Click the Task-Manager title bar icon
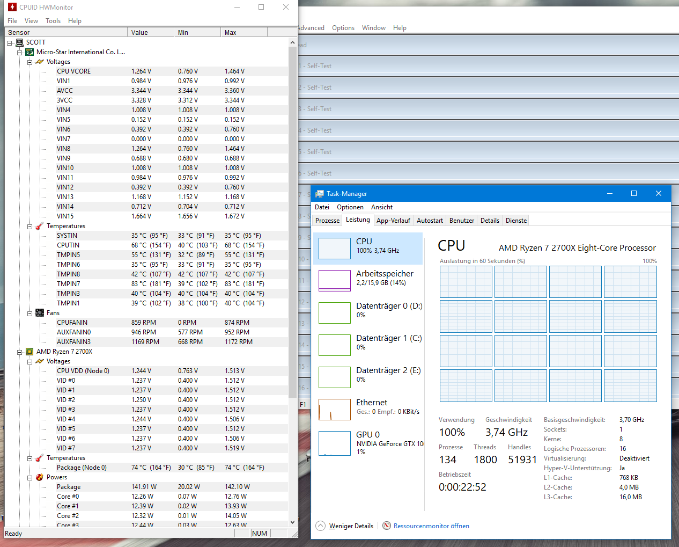 pyautogui.click(x=320, y=194)
